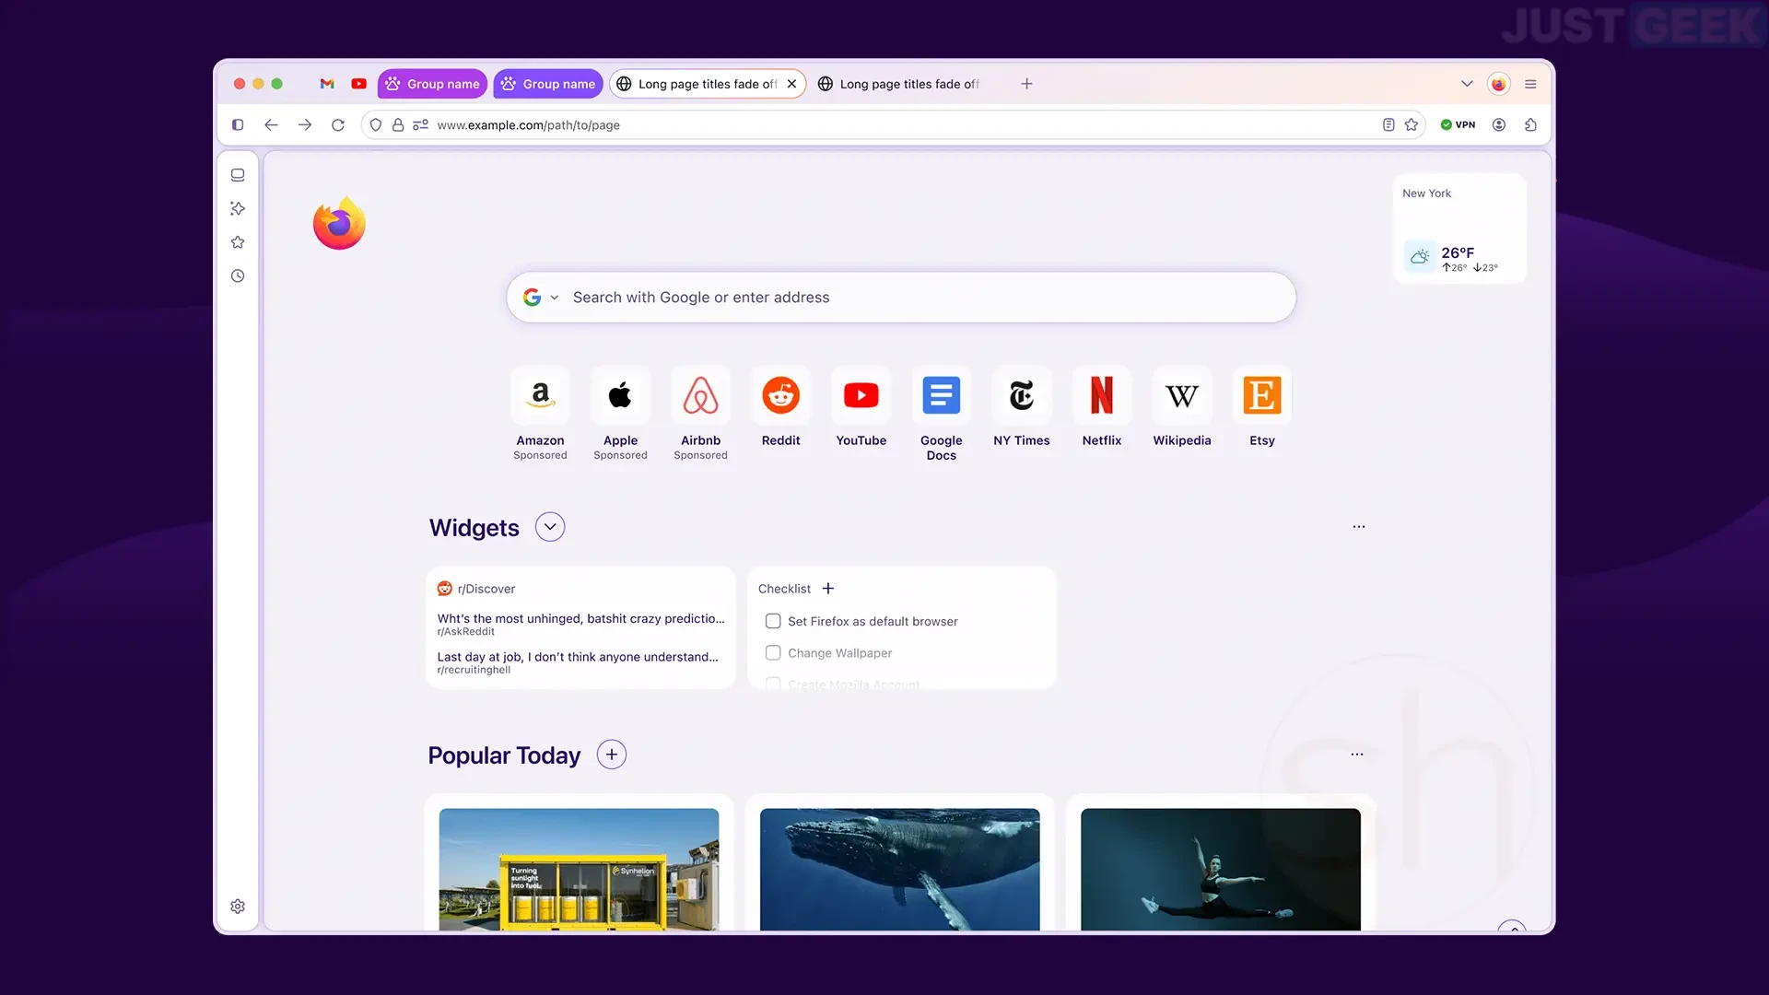Image resolution: width=1769 pixels, height=995 pixels.
Task: Select the second purple Group name tab
Action: click(x=548, y=84)
